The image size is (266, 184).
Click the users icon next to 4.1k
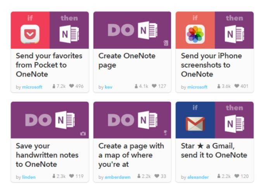(x=136, y=86)
